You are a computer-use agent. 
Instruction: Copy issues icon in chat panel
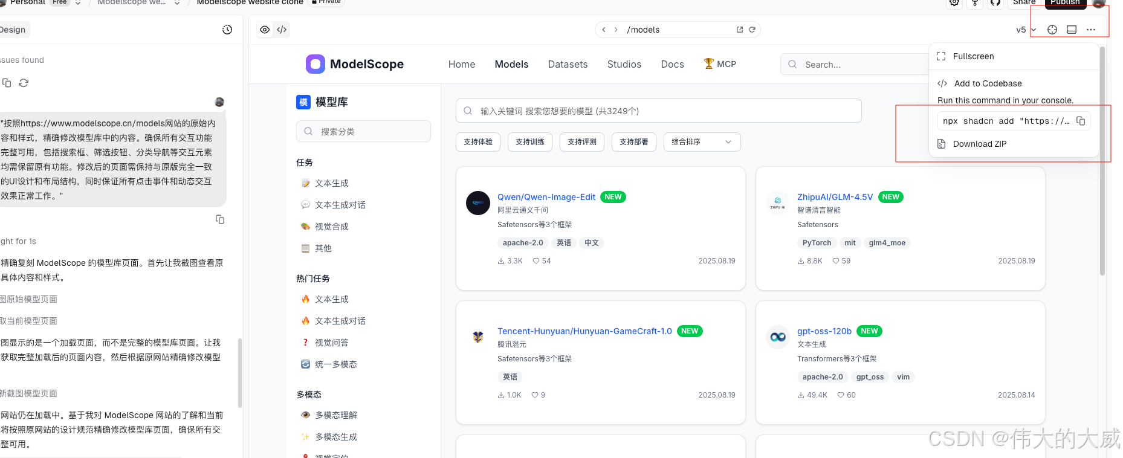click(x=7, y=83)
